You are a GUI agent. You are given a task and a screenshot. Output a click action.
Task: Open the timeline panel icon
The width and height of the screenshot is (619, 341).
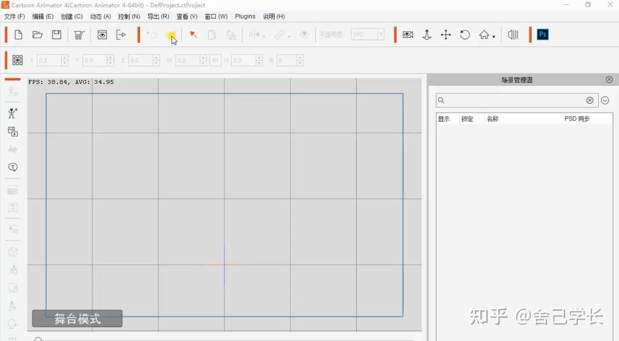click(x=513, y=35)
